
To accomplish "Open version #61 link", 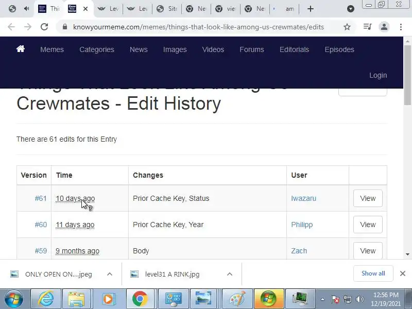I will tap(41, 198).
